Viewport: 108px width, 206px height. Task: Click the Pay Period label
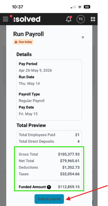[28, 64]
